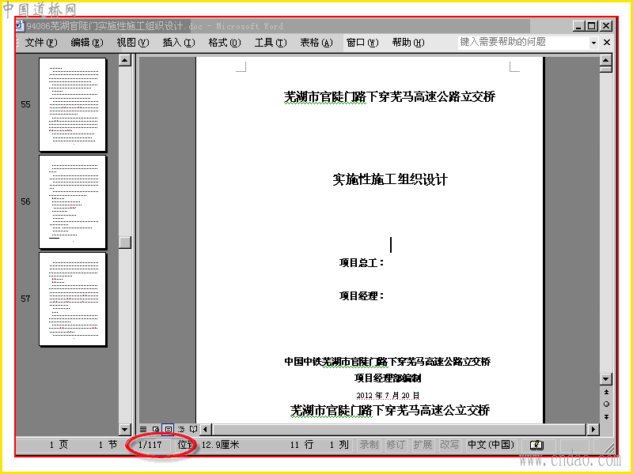The height and width of the screenshot is (474, 633).
Task: Switch to Normal view icon
Action: click(143, 429)
